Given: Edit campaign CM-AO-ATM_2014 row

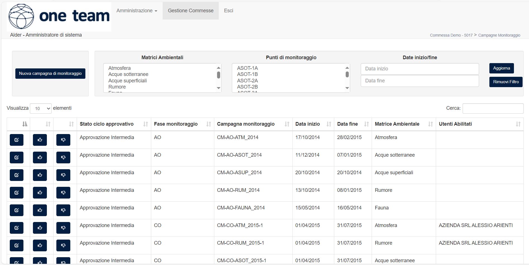Looking at the screenshot, I should (x=16, y=140).
